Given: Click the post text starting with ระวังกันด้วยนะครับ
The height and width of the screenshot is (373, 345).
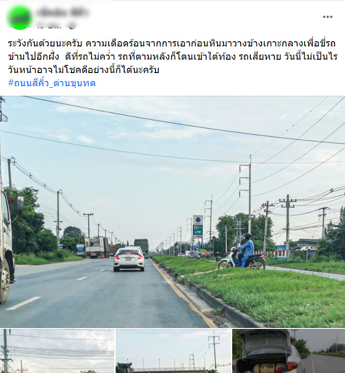Looking at the screenshot, I should pos(172,56).
